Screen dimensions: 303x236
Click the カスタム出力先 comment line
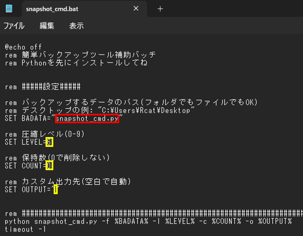59,182
